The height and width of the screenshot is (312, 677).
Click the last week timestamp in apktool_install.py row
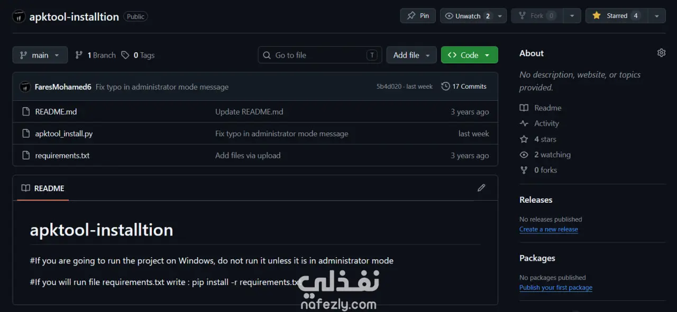(474, 134)
